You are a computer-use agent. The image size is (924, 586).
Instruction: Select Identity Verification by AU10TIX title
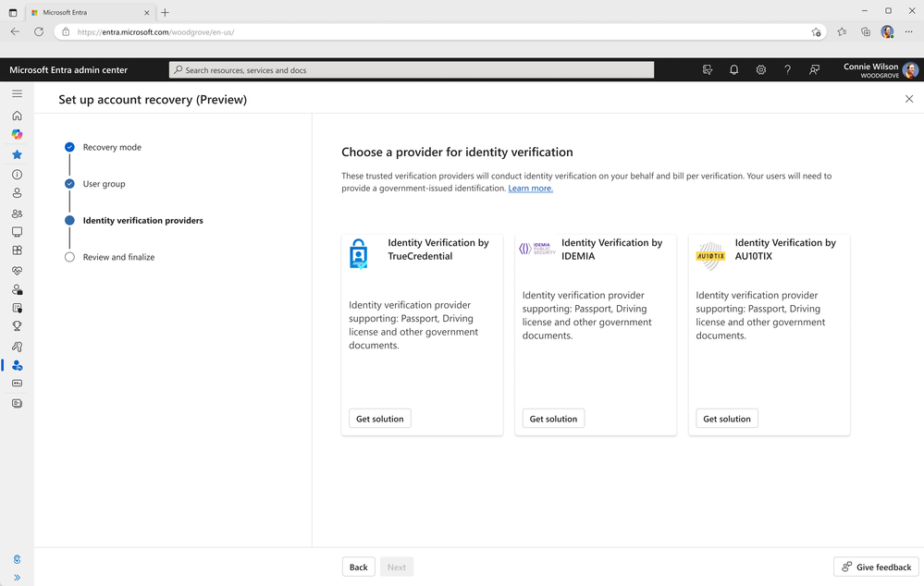pos(785,250)
